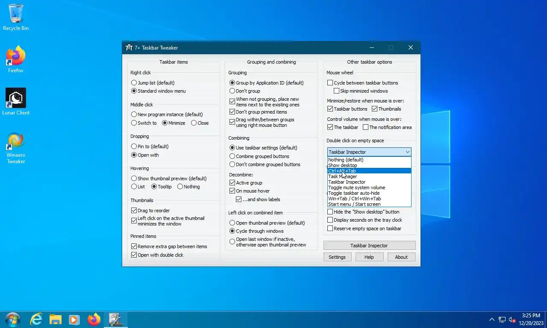
Task: Toggle Drag to reorder thumbnails checkbox
Action: coord(150,211)
